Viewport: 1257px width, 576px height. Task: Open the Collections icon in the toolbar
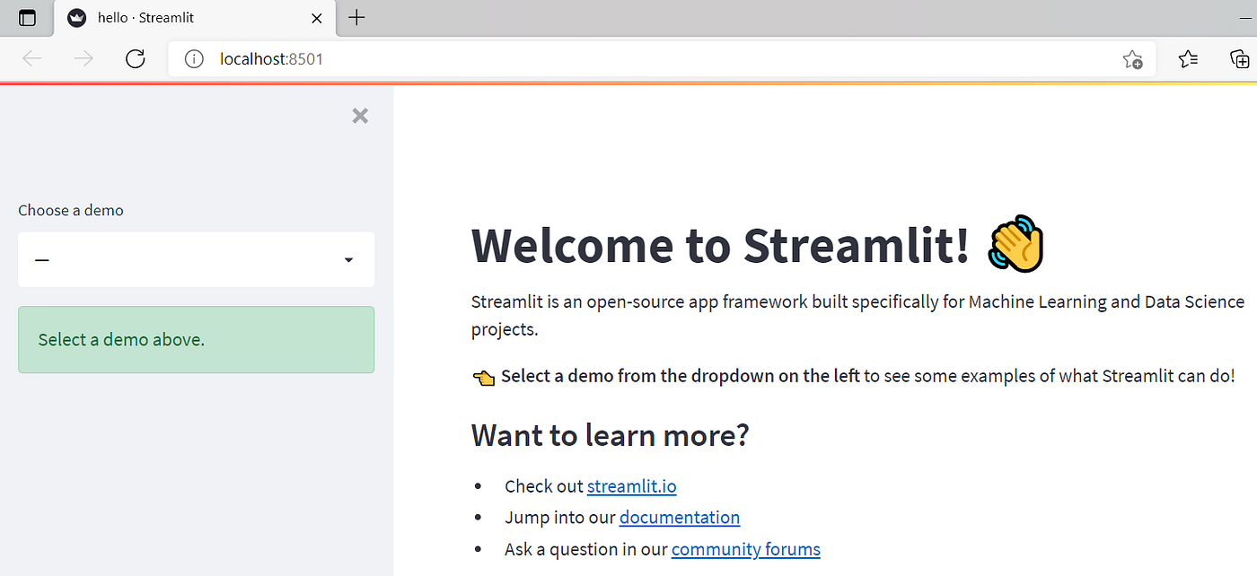point(1240,58)
